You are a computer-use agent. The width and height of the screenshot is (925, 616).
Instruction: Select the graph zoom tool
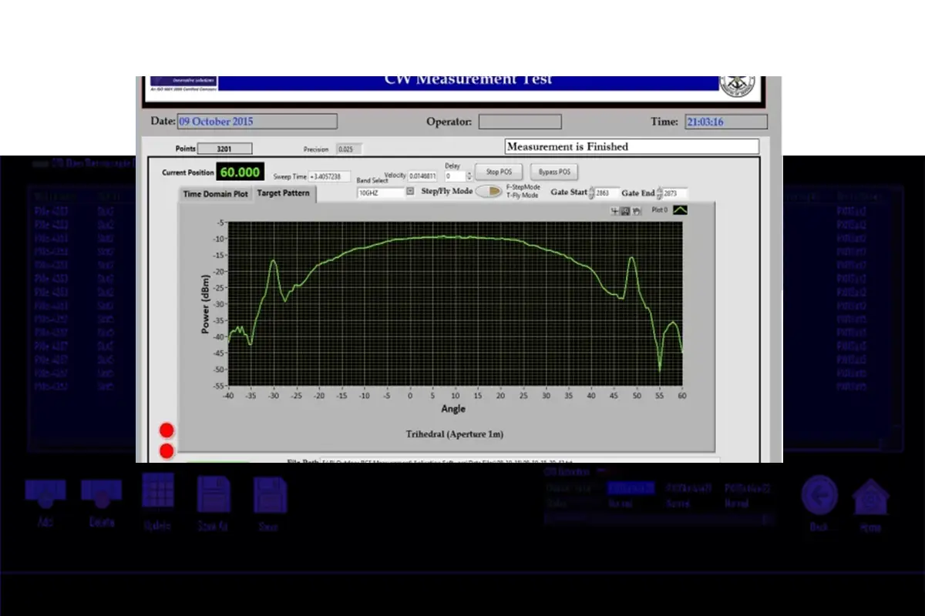pyautogui.click(x=625, y=210)
